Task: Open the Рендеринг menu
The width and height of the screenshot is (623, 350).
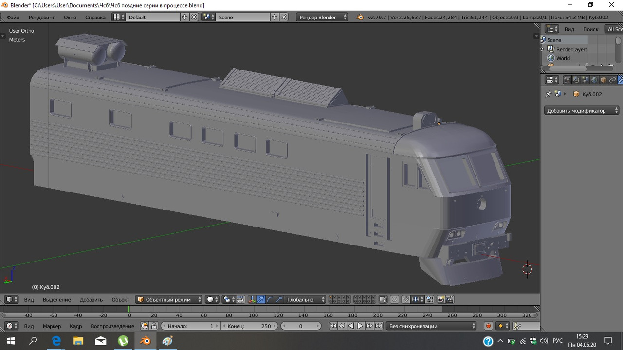Action: [41, 17]
